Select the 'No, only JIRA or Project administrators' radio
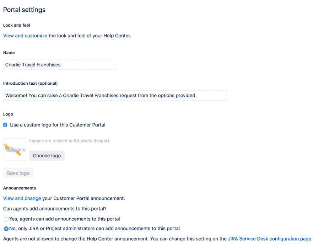 [6, 229]
